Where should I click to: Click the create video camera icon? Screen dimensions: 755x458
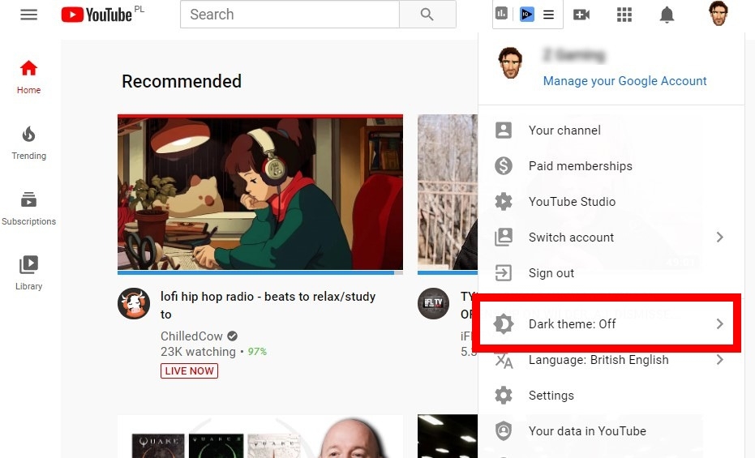coord(581,15)
